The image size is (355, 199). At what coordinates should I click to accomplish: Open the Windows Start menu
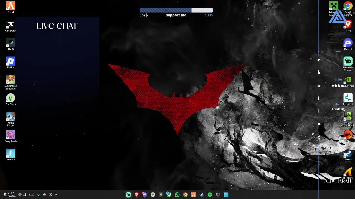click(226, 195)
